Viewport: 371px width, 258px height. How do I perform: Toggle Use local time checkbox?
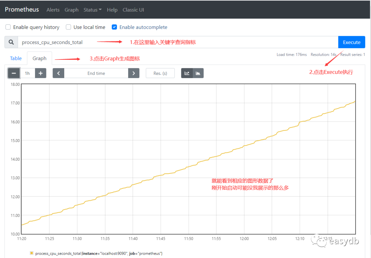[68, 27]
